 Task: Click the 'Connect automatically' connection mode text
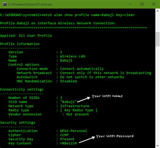tap(82, 69)
